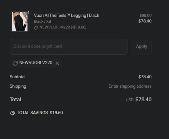Screen dimensions: 169x139
Task: Click the crossed-out $98.00 original price
Action: click(145, 16)
